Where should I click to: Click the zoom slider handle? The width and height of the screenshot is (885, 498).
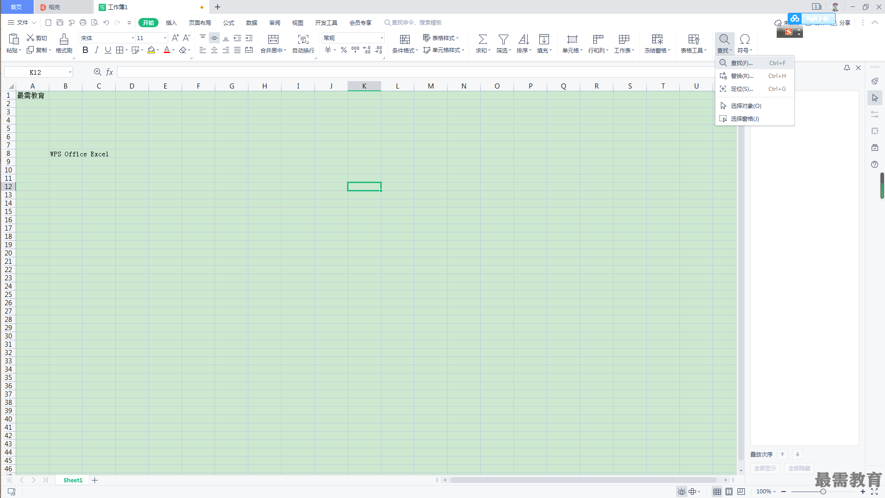(x=823, y=492)
